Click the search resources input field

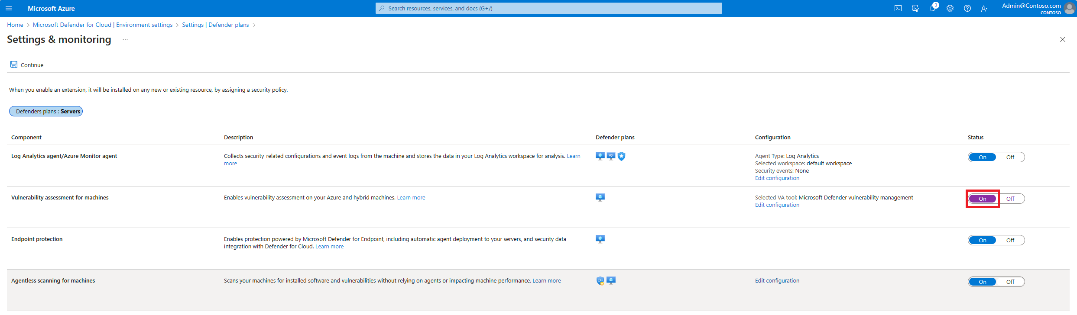[x=549, y=8]
